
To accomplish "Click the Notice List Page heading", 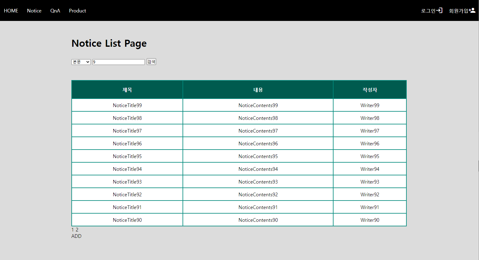I will (109, 43).
